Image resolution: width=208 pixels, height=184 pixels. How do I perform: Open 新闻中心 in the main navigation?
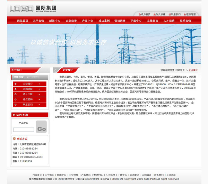[x=54, y=21]
